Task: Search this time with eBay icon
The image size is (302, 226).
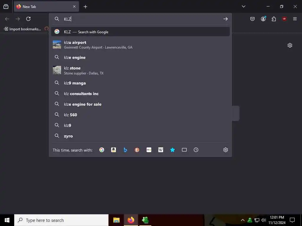Action: pos(149,150)
